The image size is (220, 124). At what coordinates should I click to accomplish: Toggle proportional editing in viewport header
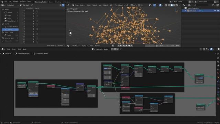click(x=139, y=5)
